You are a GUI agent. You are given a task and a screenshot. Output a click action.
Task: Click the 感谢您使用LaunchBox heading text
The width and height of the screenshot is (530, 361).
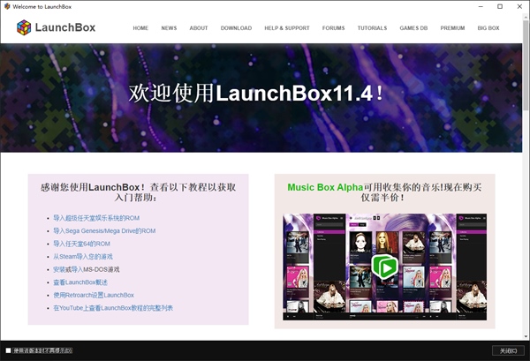click(138, 192)
